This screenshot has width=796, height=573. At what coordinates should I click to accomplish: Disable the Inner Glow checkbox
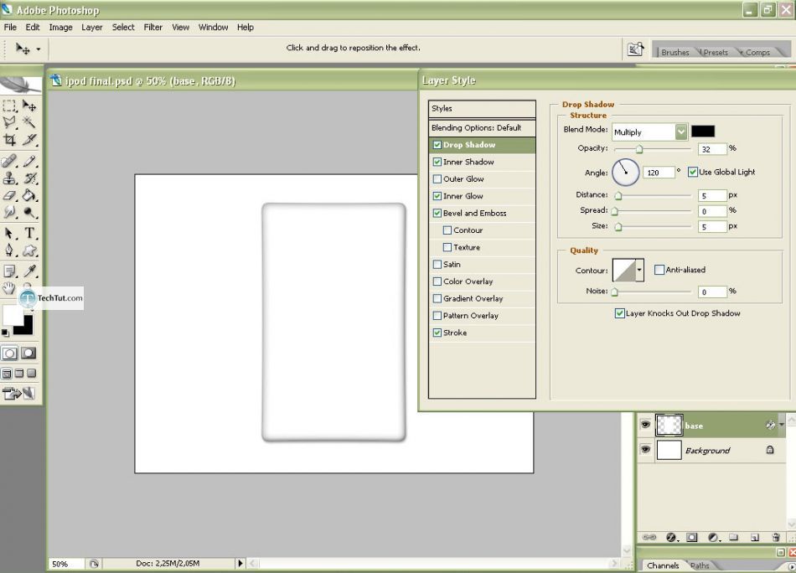point(437,196)
